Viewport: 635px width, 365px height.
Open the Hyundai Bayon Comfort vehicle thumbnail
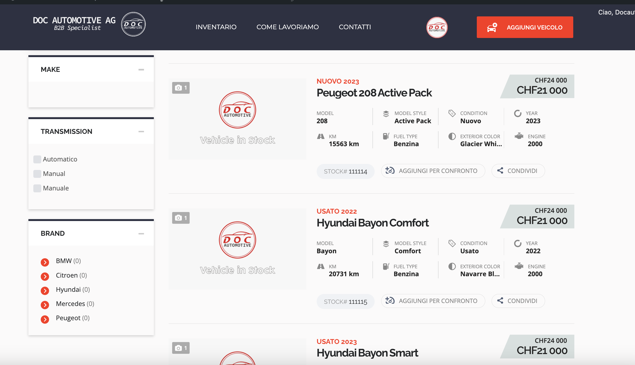237,249
